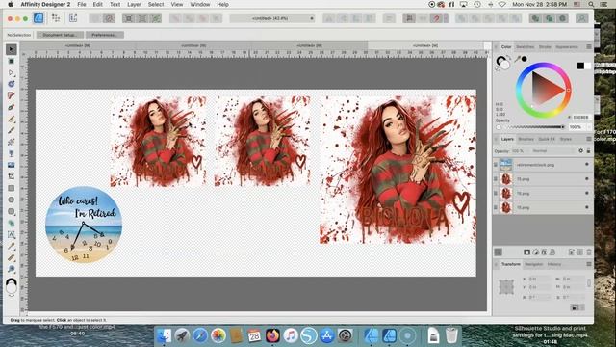Select the Pen tool
The image size is (616, 347).
(11, 107)
